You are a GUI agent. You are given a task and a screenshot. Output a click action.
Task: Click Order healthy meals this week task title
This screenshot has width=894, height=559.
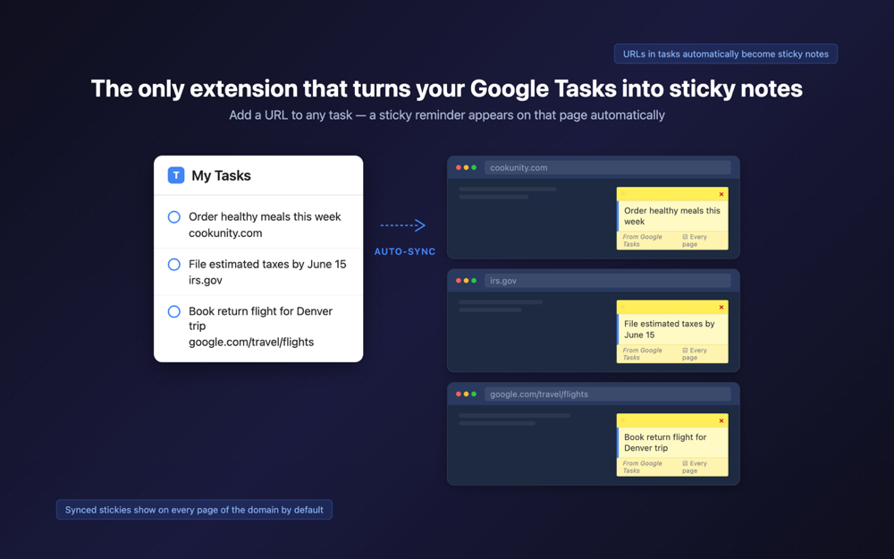(x=265, y=216)
